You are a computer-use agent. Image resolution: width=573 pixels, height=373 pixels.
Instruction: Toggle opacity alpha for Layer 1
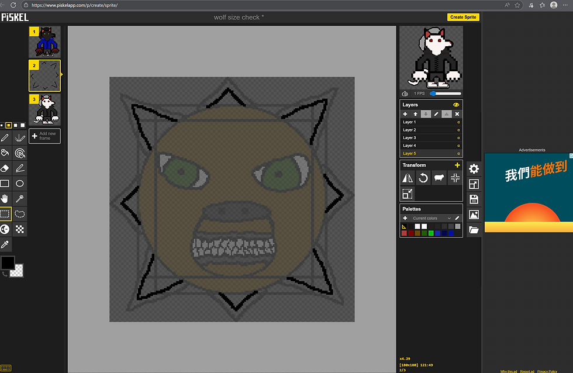click(458, 122)
